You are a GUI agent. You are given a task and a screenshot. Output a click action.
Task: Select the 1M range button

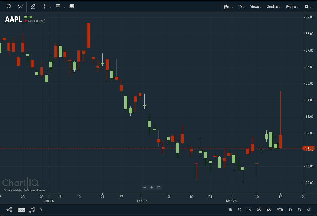pos(249,210)
